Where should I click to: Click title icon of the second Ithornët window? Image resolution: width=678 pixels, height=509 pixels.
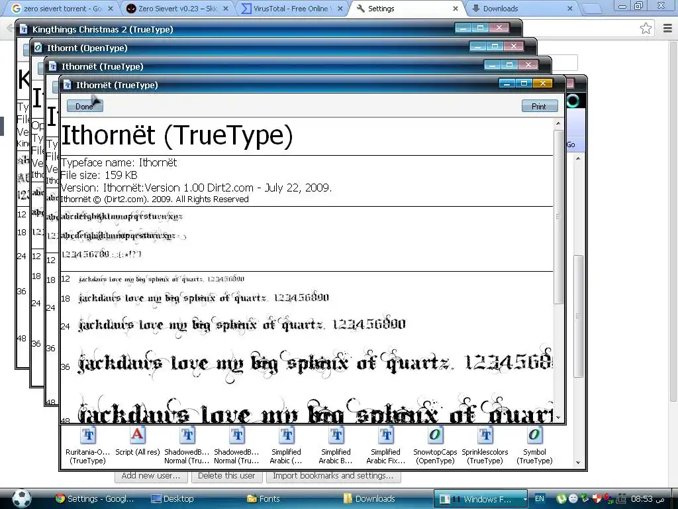53,66
